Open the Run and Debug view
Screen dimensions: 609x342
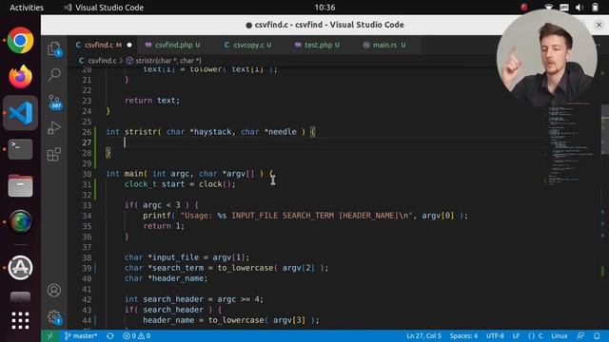pos(54,128)
